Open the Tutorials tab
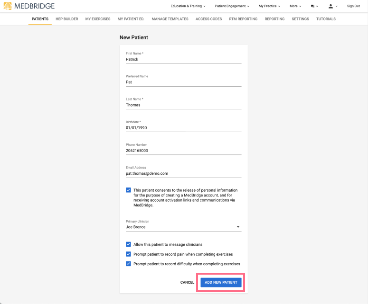 326,19
